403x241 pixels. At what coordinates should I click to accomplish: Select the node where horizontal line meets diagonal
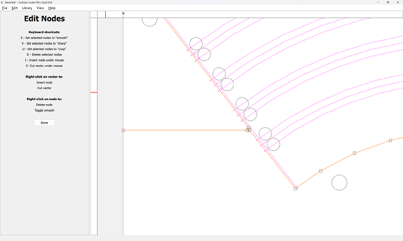(248, 129)
